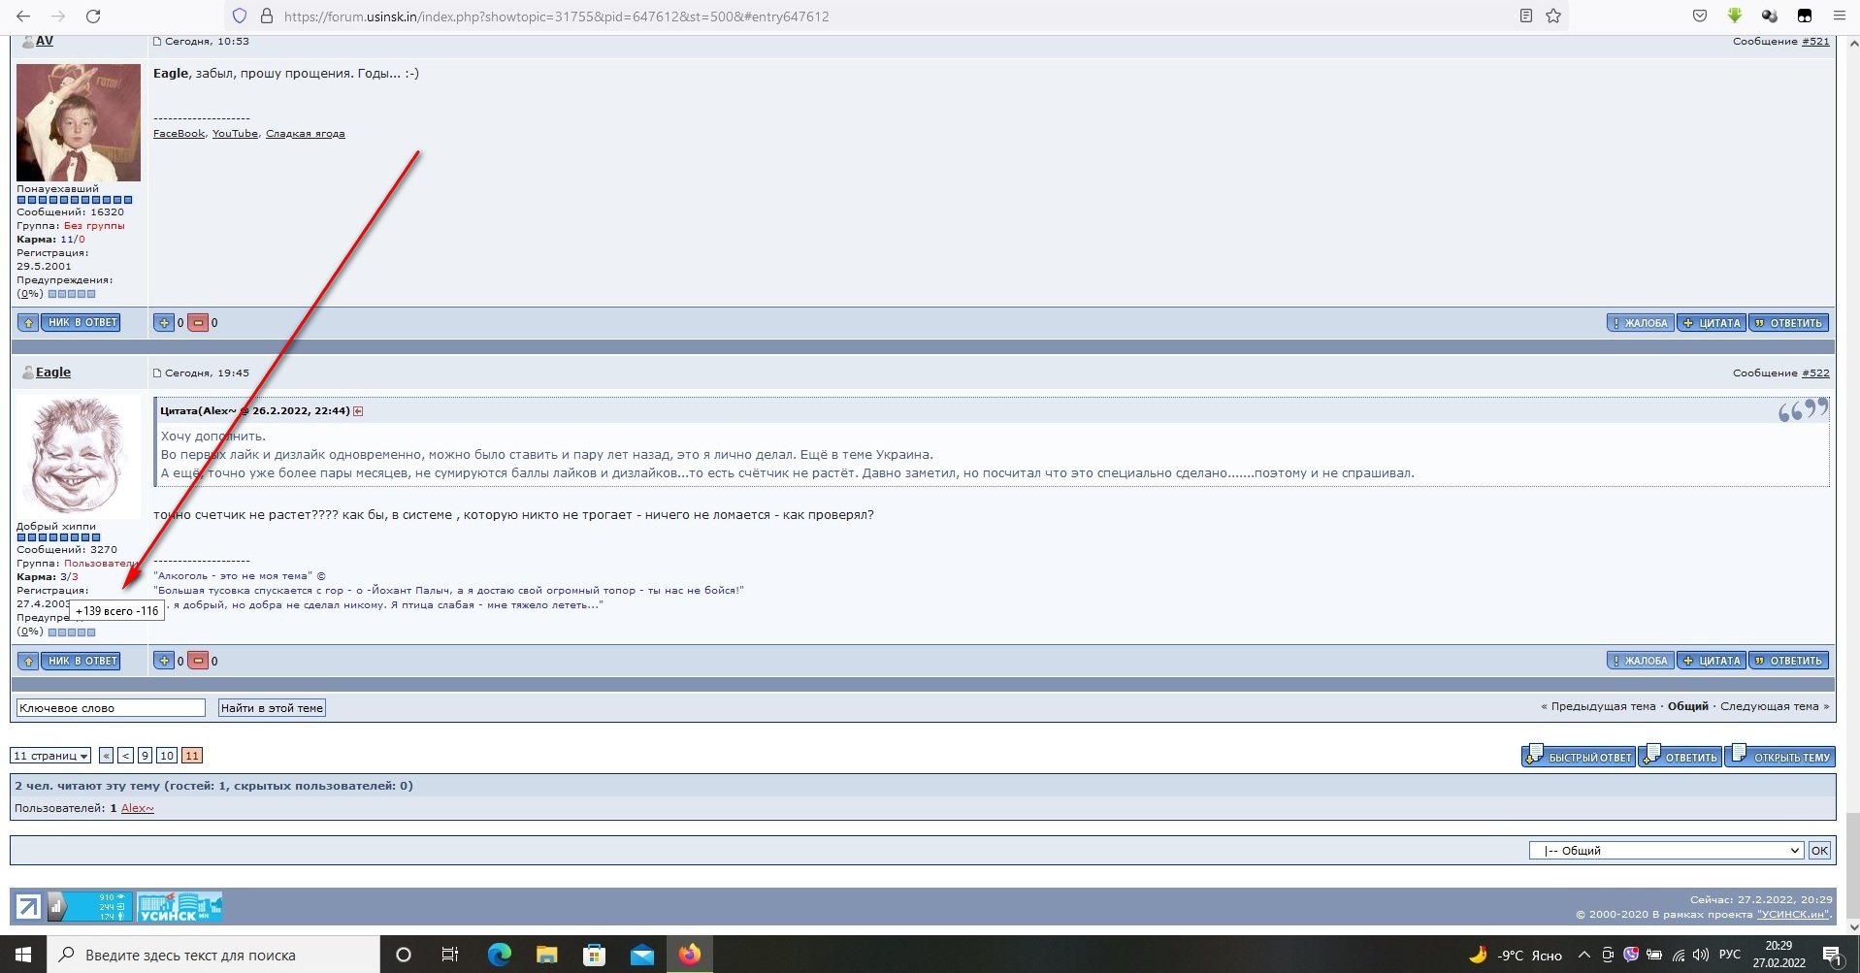Click the БЫСТРЫЙ ОТВЕТ button
Viewport: 1860px width, 973px height.
tap(1580, 757)
